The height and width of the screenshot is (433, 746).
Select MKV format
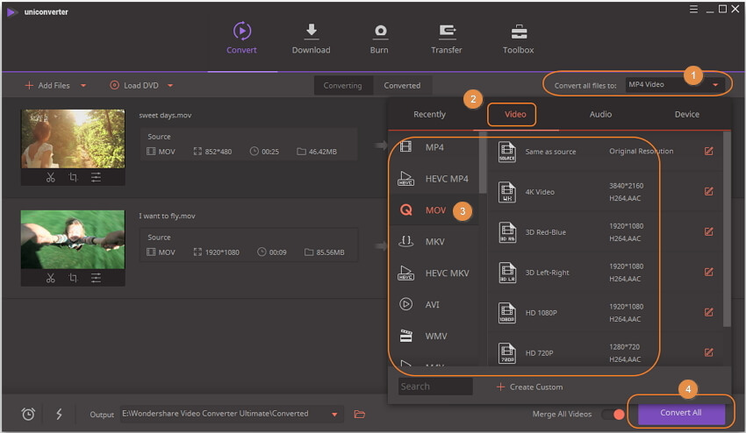click(x=434, y=241)
